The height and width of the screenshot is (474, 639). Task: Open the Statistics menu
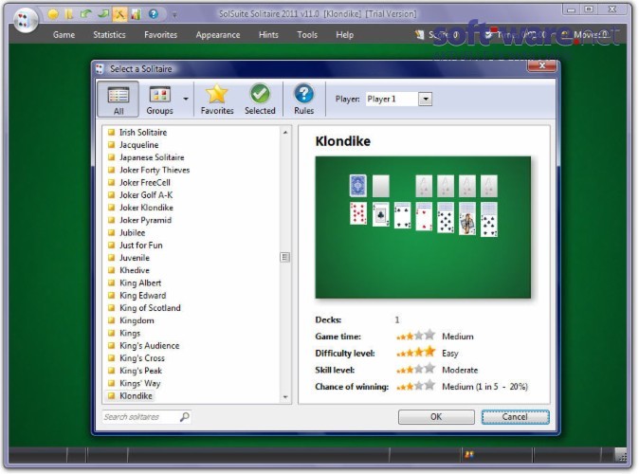tap(109, 35)
